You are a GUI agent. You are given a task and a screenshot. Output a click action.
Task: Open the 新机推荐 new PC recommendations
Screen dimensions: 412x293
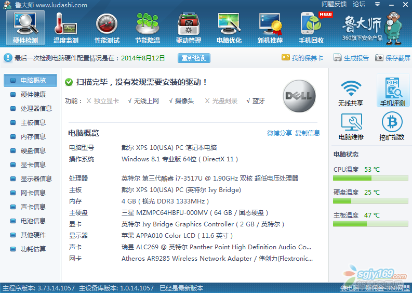(x=270, y=28)
